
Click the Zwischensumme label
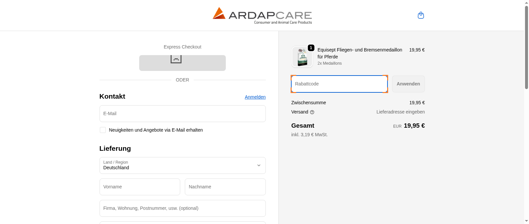[308, 103]
